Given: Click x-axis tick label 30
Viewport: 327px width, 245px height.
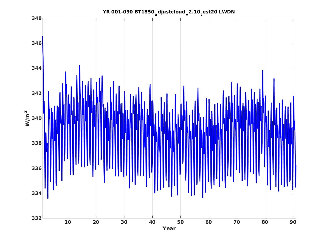Looking at the screenshot, I should click(124, 222).
